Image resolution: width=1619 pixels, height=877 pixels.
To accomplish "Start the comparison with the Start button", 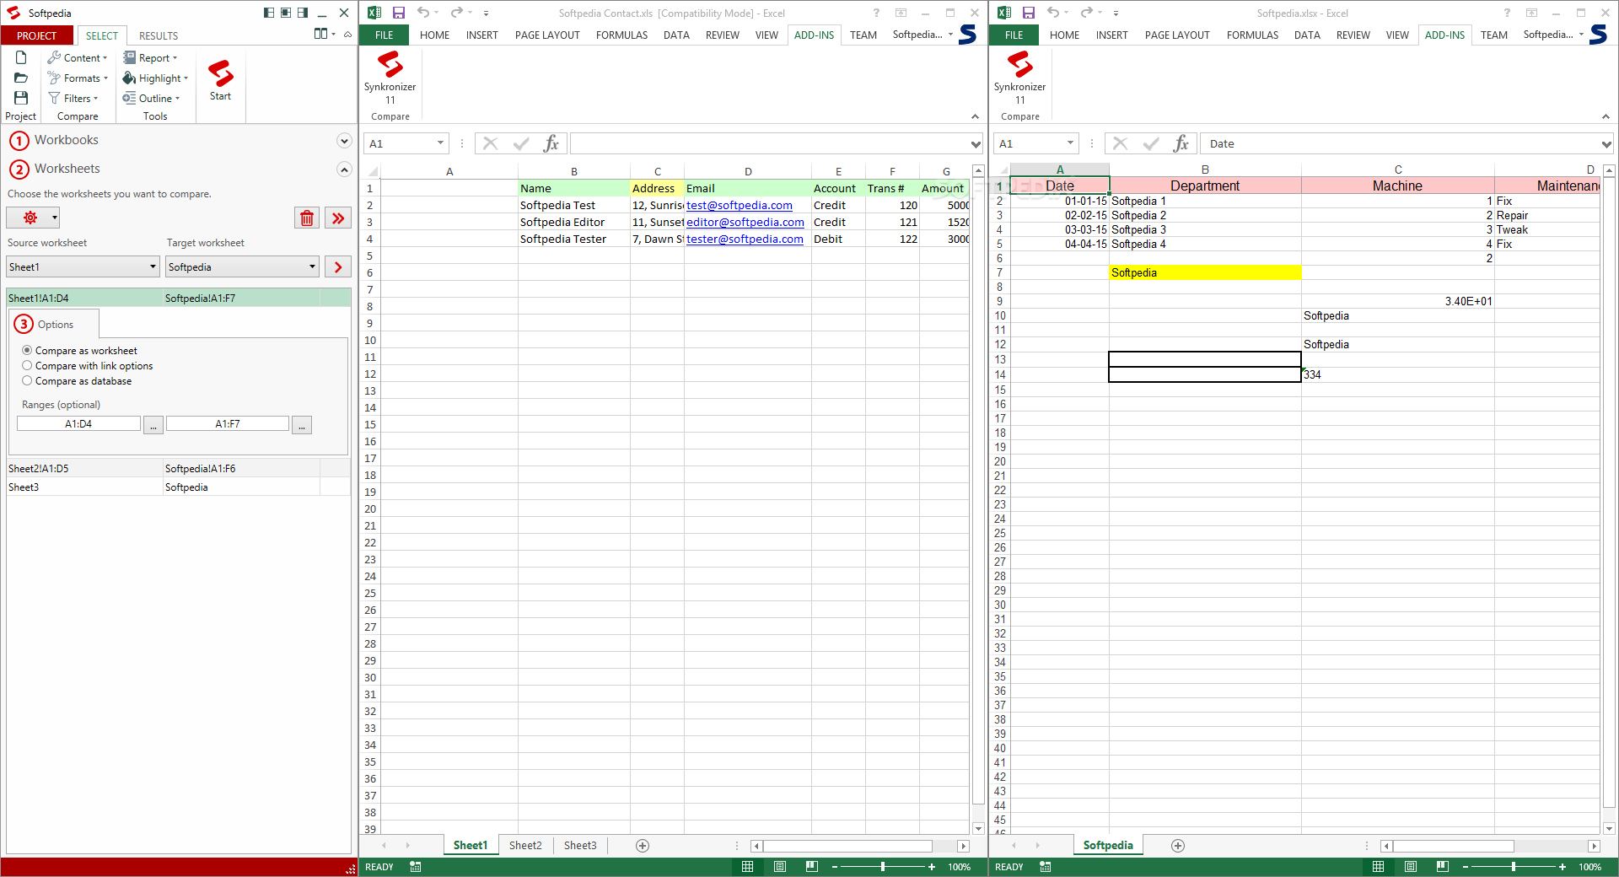I will (220, 80).
